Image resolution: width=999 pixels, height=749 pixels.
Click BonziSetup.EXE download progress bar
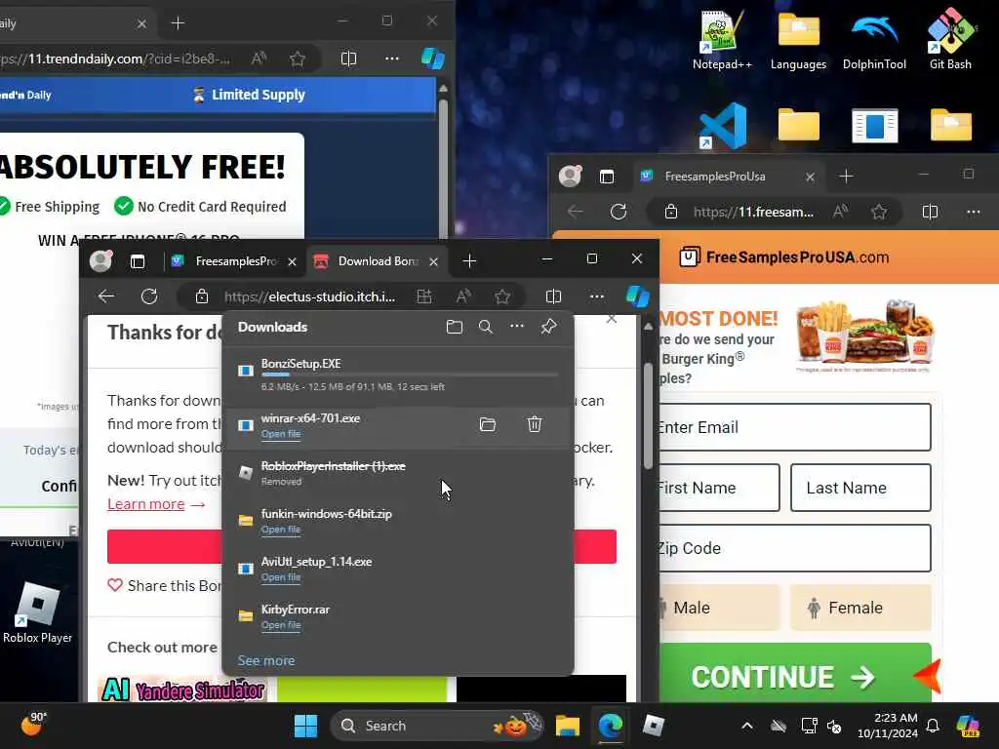(x=409, y=375)
